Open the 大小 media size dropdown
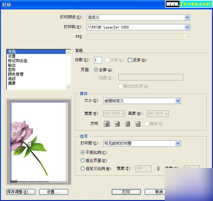Viewport: 213px width, 201px height. 178,101
